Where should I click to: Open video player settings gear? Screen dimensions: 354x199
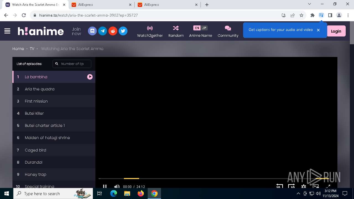click(304, 186)
